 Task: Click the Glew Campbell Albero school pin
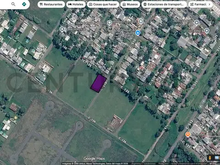(x=109, y=23)
